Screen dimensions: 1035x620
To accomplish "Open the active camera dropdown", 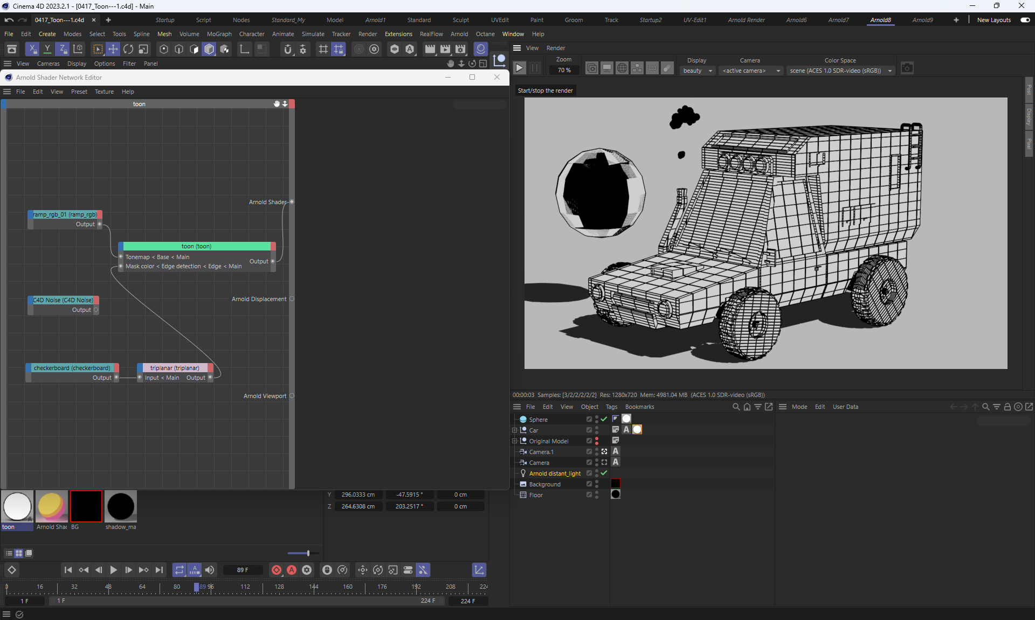I will (x=751, y=71).
